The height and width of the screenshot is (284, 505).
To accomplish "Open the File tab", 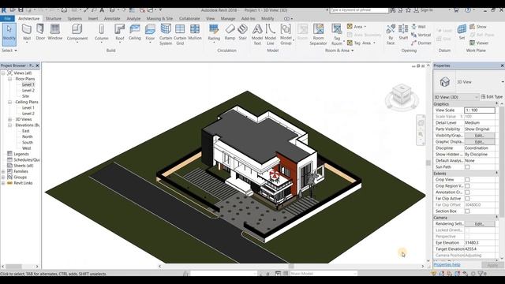I will [x=7, y=19].
